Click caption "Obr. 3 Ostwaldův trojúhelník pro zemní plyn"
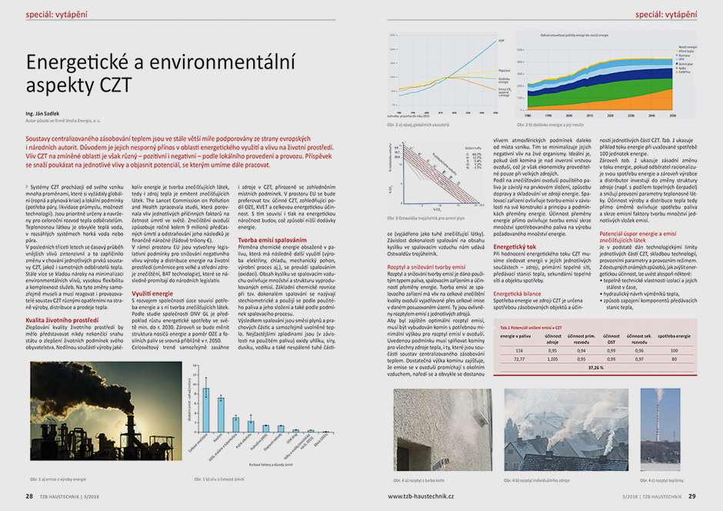 tap(426, 218)
